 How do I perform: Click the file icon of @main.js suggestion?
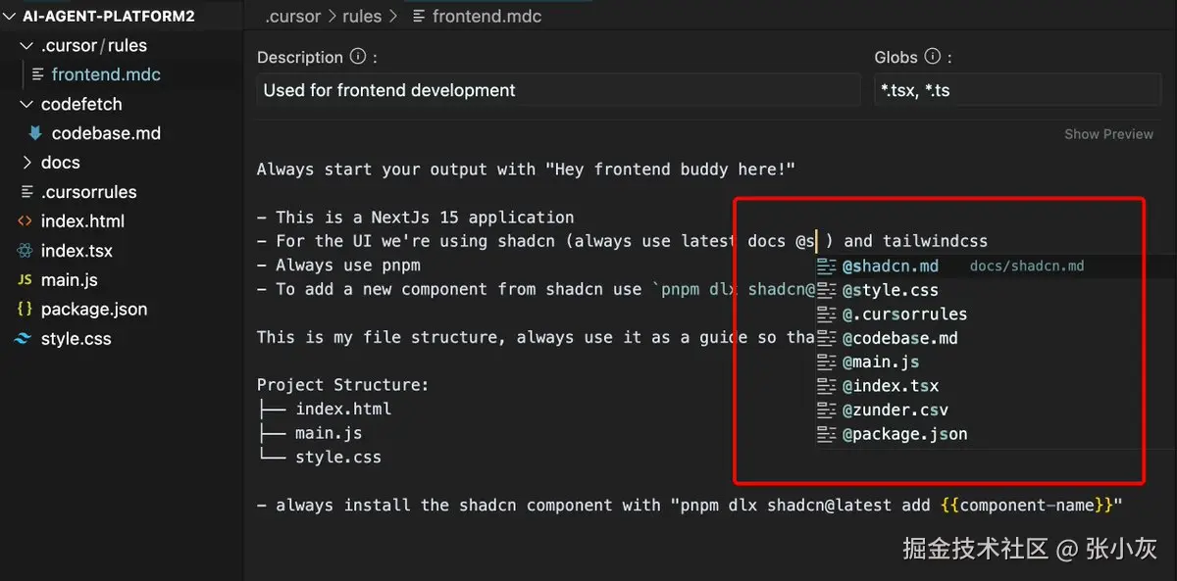click(826, 362)
